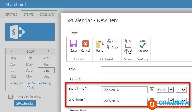Select Aug in month picker
Image resolution: width=192 pixels, height=112 pixels.
click(x=29, y=70)
